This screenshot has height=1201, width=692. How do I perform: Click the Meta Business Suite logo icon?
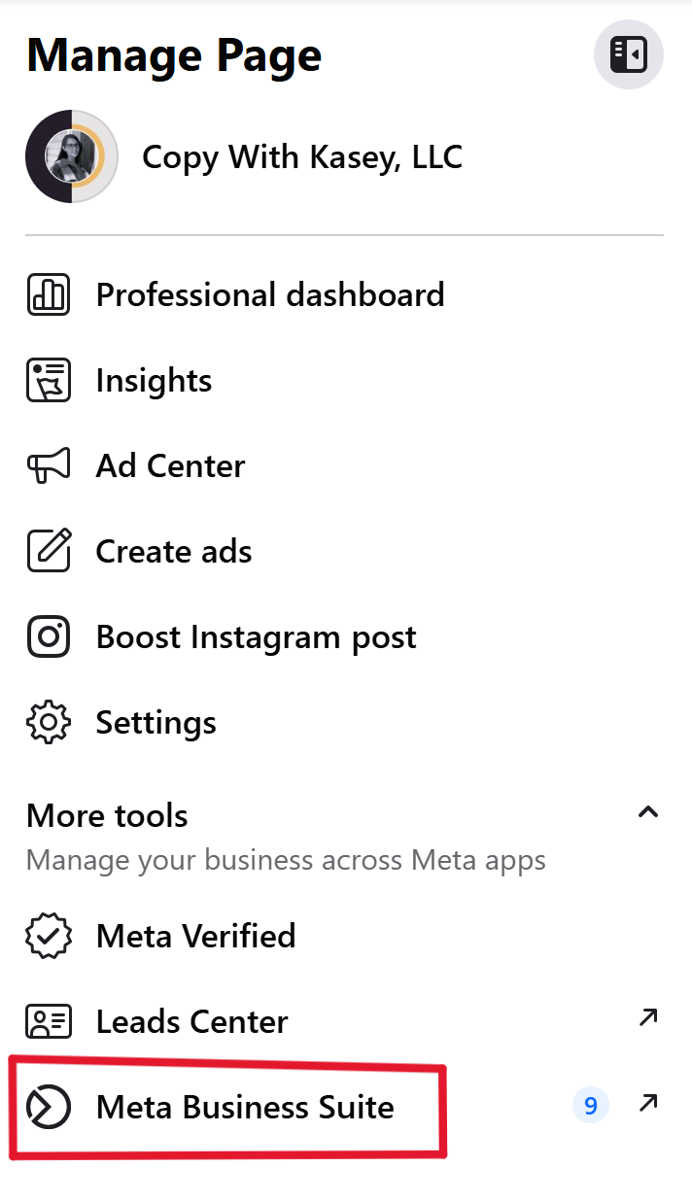coord(49,1107)
